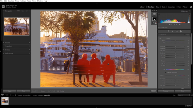
Task: Toggle the histogram highlight clipping indicator
Action: click(x=189, y=14)
